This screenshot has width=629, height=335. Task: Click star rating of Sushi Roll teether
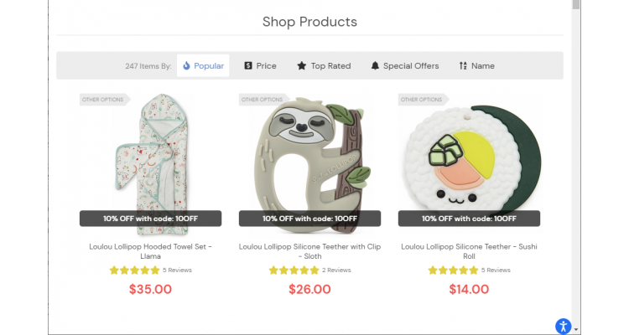(453, 270)
